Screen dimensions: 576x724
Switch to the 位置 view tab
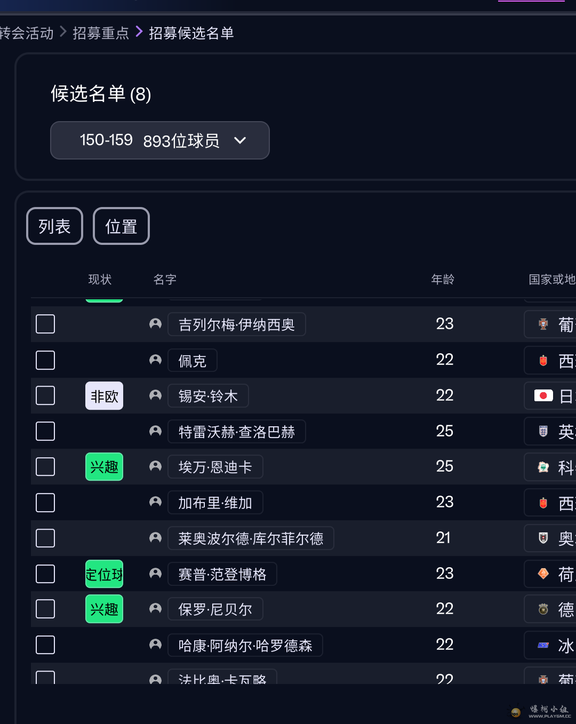pos(121,226)
